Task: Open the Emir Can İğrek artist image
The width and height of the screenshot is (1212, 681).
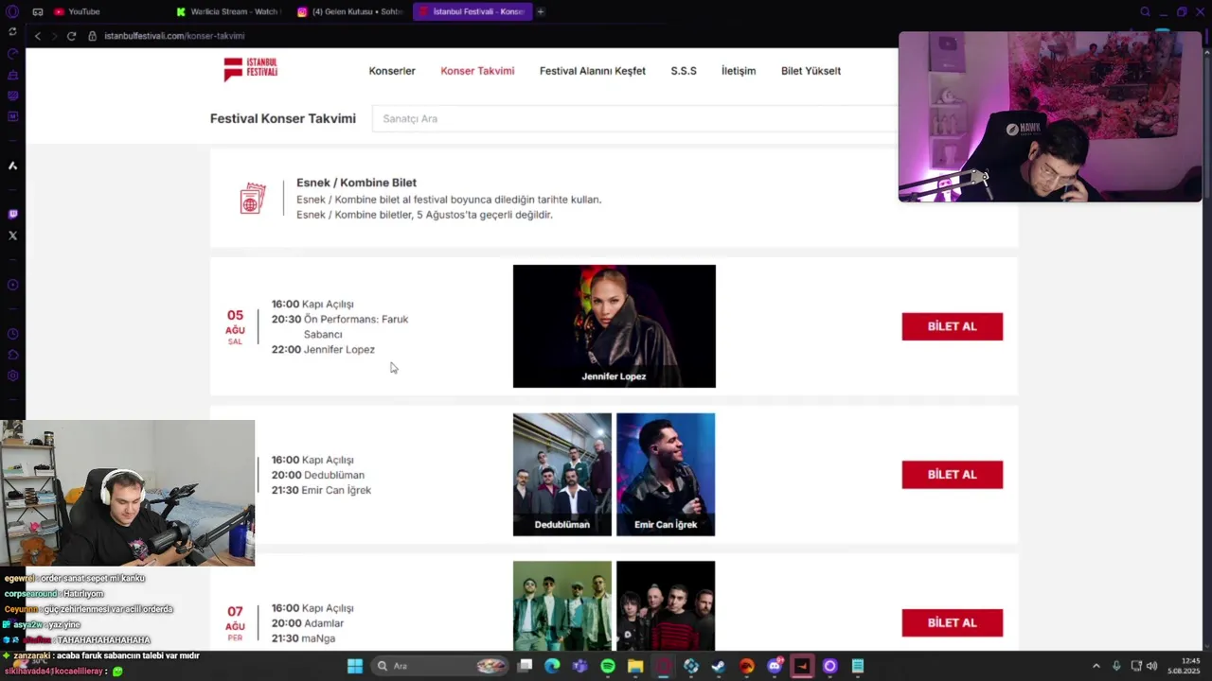Action: [666, 475]
